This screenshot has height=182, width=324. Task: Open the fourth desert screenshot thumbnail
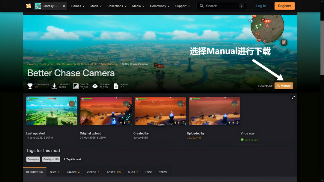tap(214, 111)
